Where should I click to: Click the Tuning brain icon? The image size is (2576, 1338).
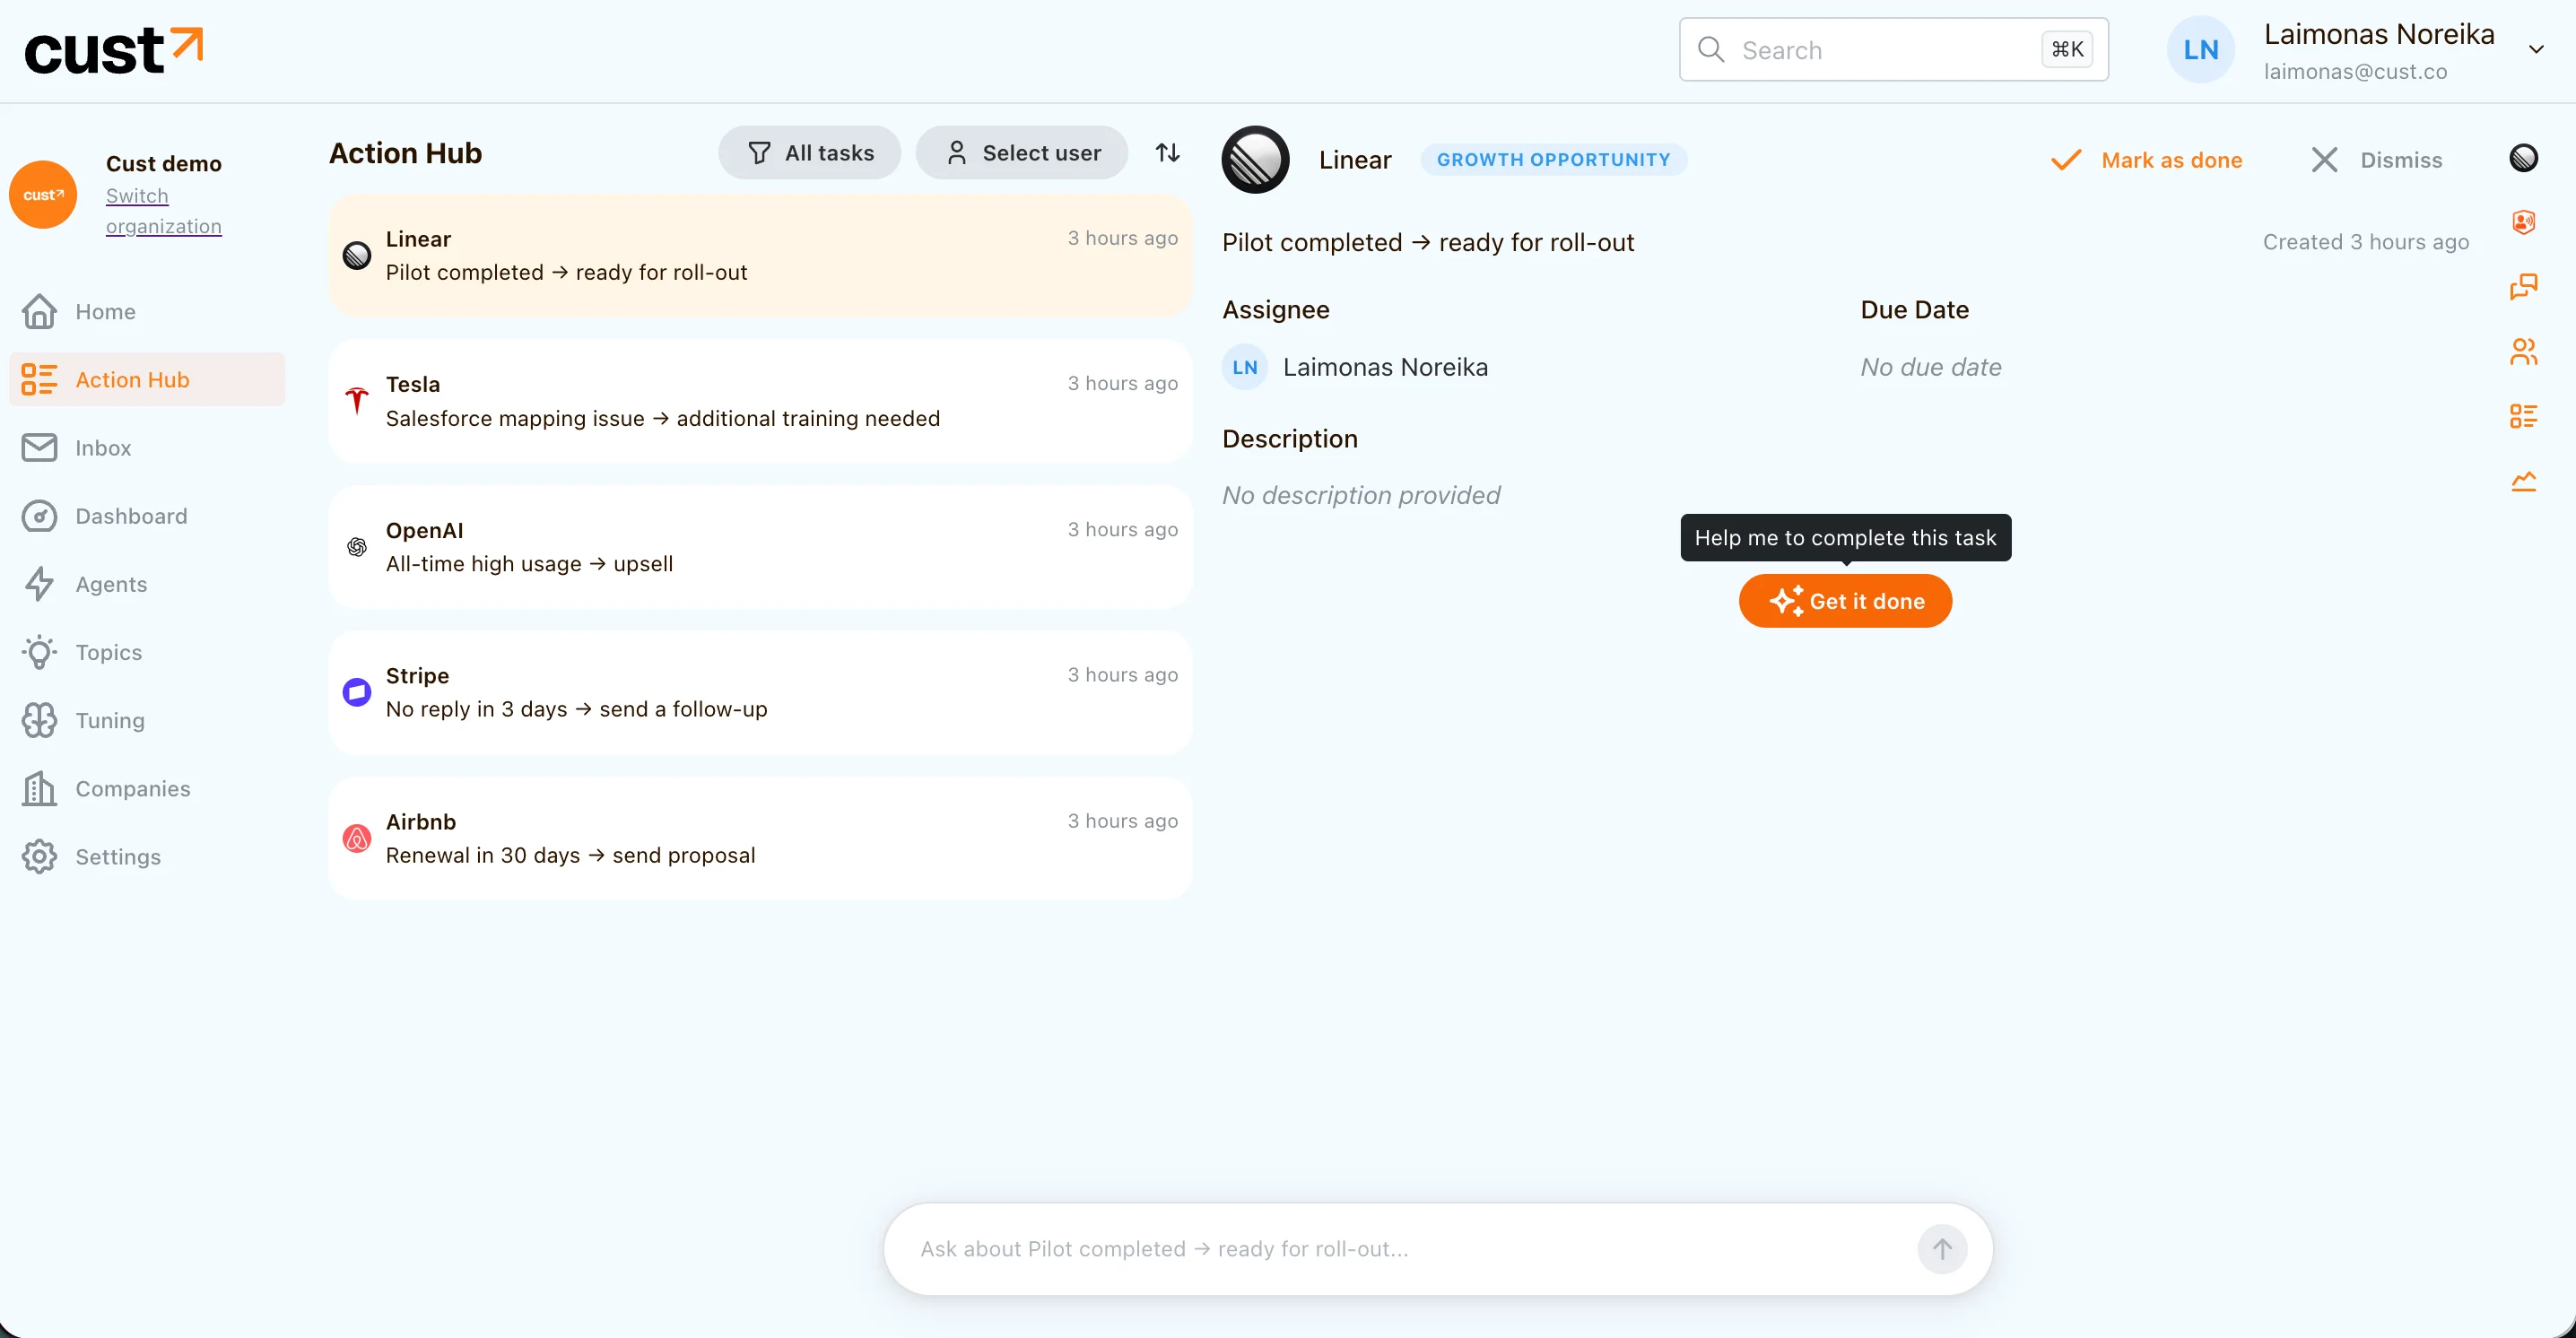39,720
